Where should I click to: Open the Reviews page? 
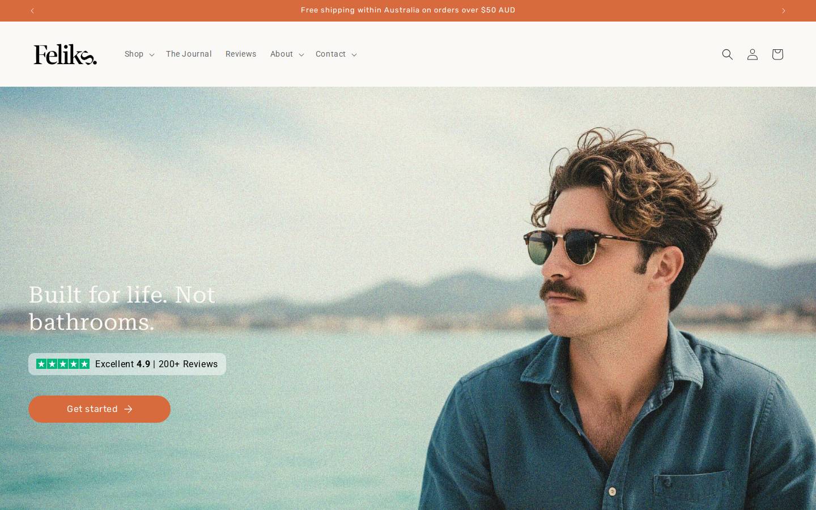click(241, 54)
